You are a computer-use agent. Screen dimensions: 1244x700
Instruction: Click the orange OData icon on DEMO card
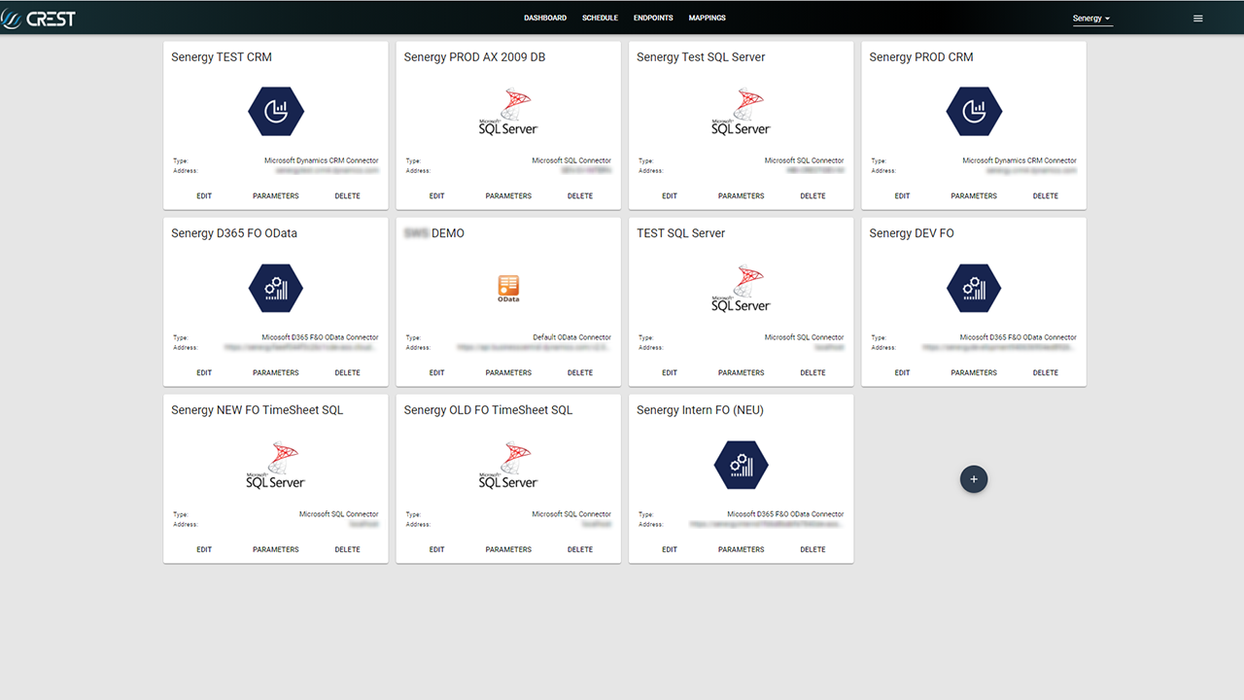(508, 289)
